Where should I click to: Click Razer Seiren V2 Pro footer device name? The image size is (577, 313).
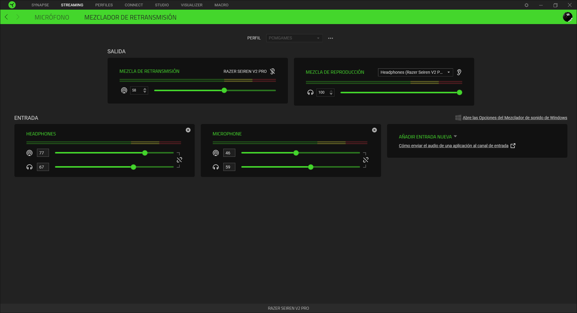[288, 308]
